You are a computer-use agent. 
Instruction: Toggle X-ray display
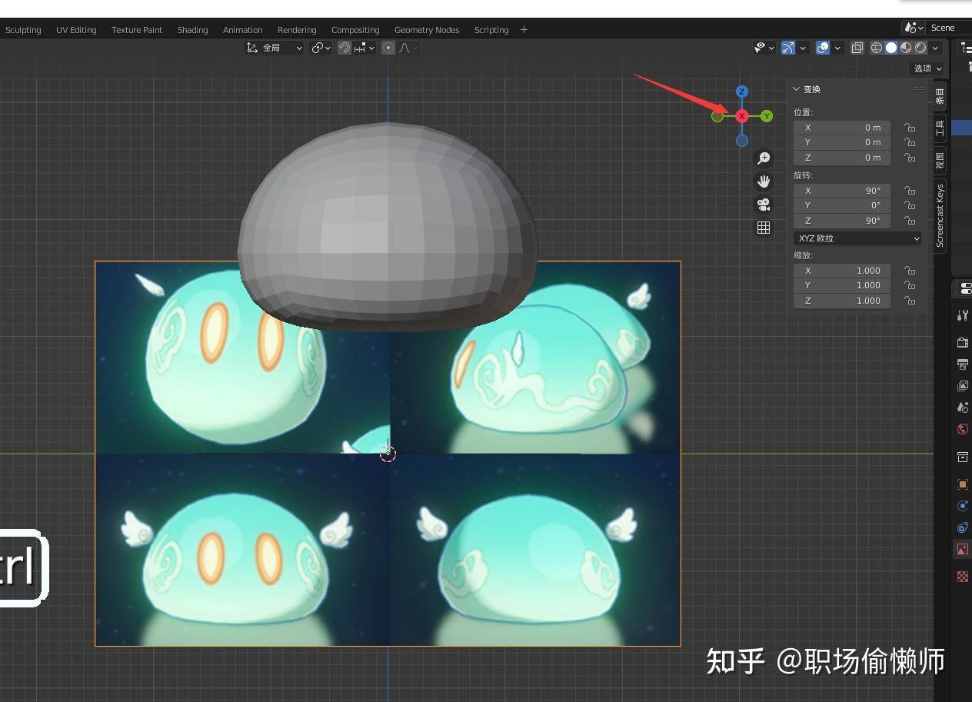pyautogui.click(x=857, y=48)
